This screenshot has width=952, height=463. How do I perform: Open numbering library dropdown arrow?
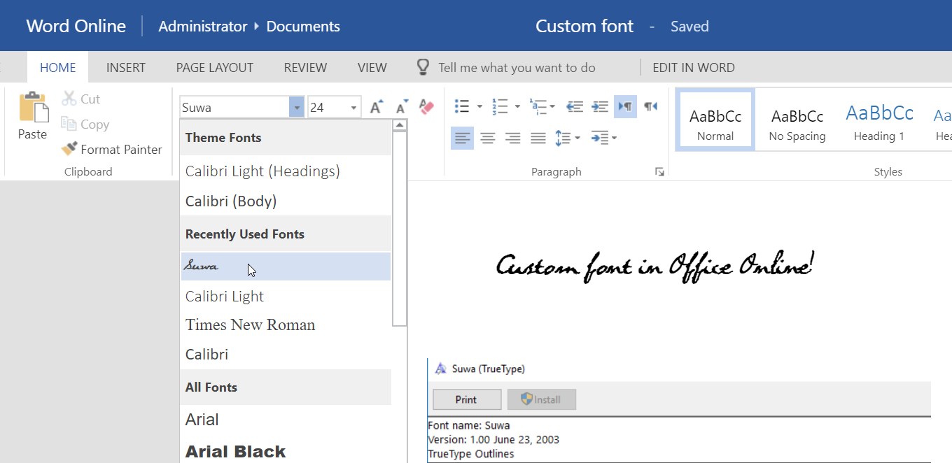517,107
